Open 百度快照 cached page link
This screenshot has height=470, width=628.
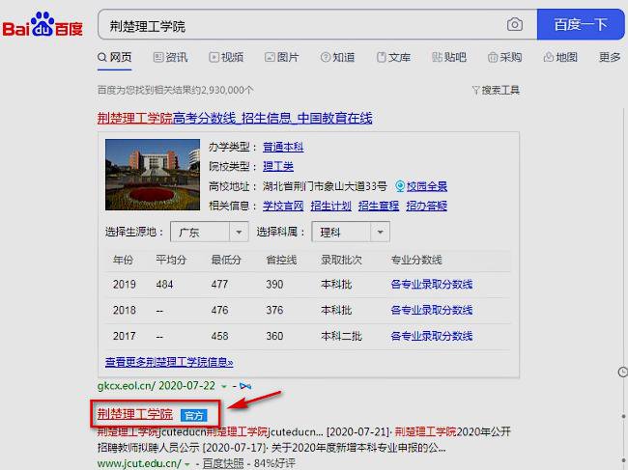tap(222, 463)
